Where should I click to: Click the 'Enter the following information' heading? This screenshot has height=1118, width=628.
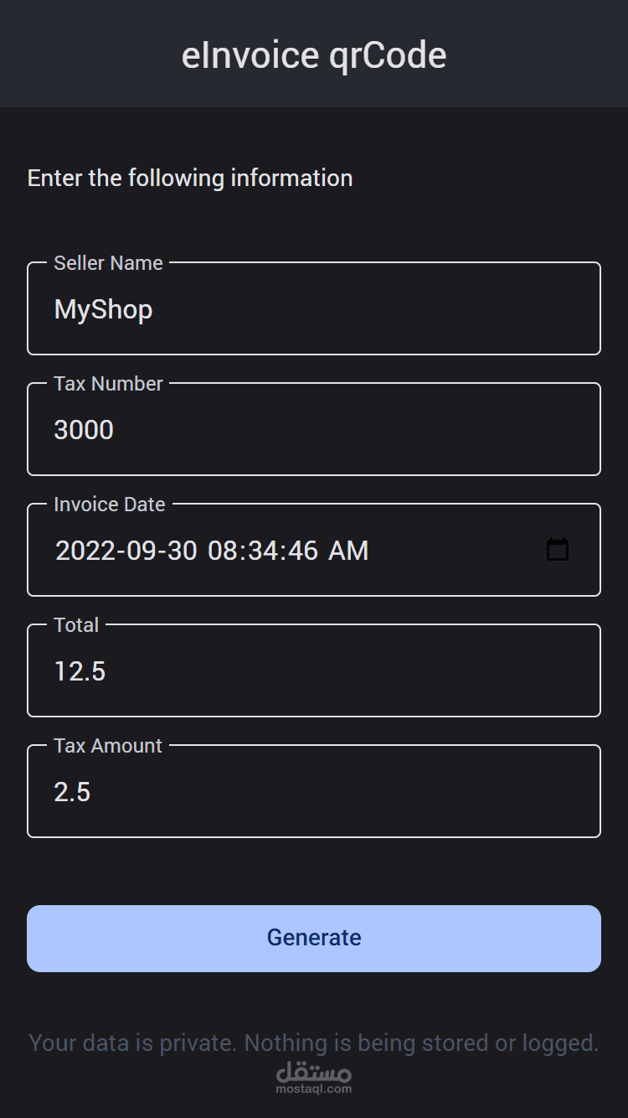(x=190, y=178)
